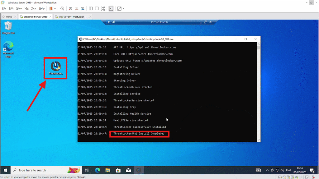Select the ThreatLocker installer desktop icon
Viewport: 319px width, 179px height.
55,68
